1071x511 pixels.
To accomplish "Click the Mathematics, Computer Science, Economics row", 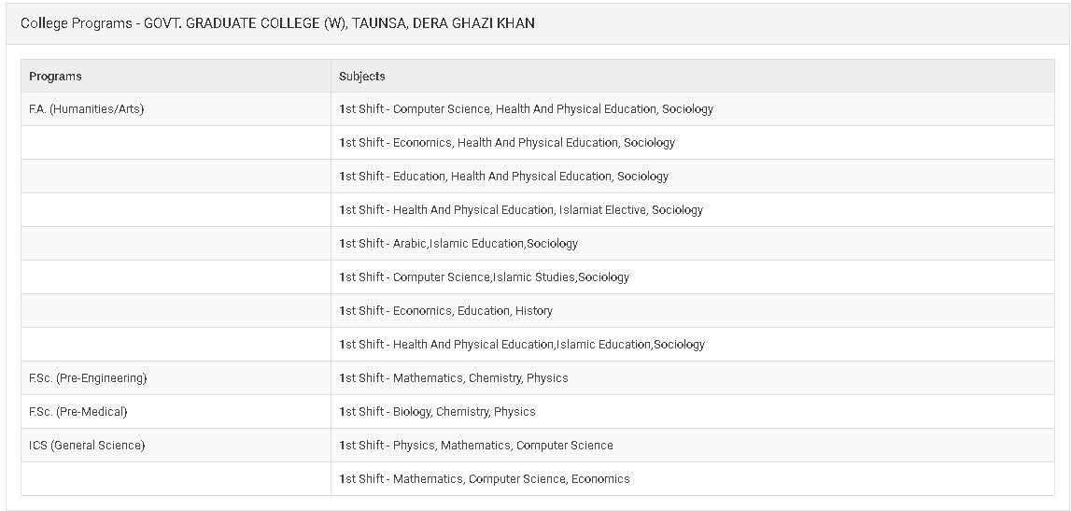I will [484, 479].
